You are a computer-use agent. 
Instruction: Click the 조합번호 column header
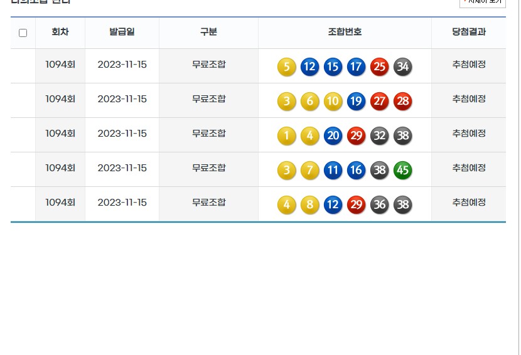coord(345,32)
